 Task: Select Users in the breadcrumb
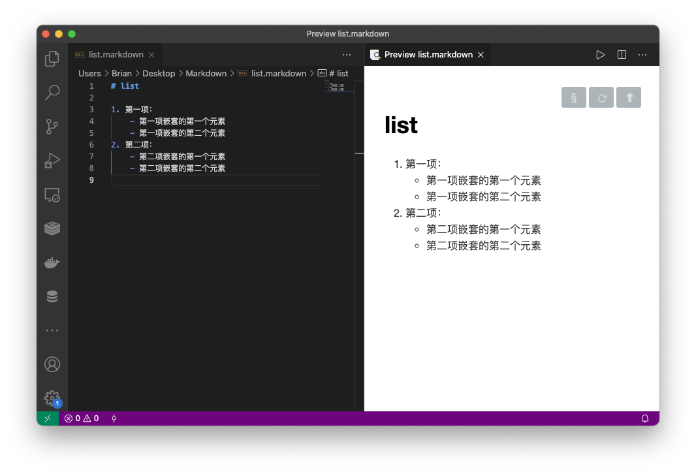[89, 73]
